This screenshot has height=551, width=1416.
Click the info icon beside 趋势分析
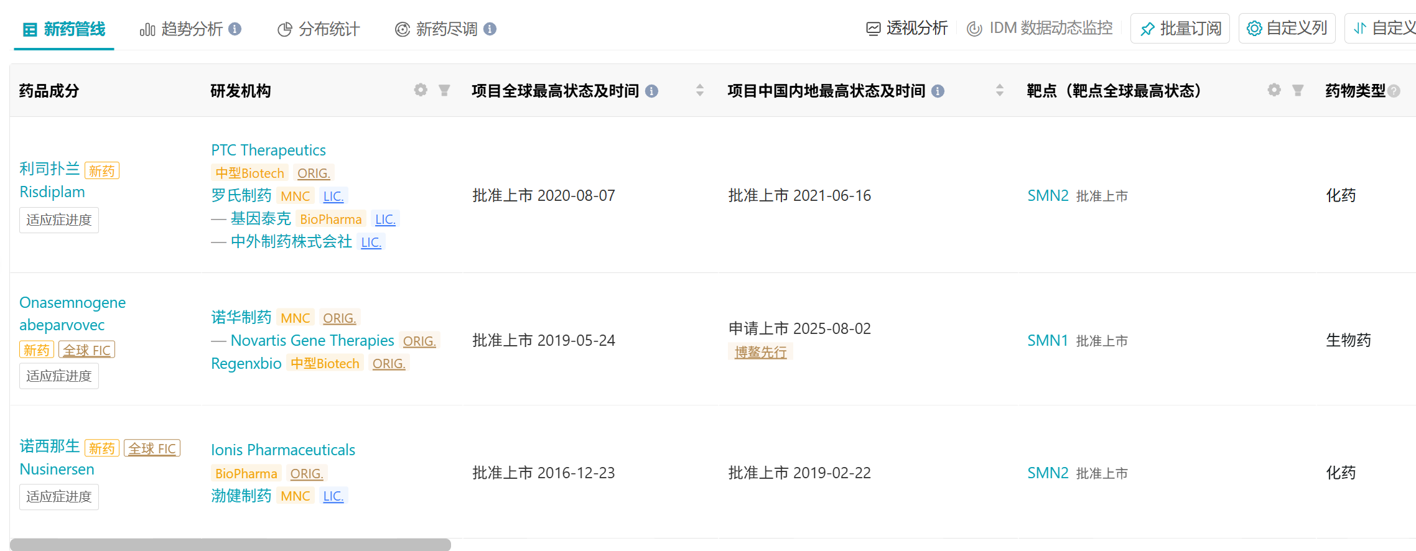(235, 29)
